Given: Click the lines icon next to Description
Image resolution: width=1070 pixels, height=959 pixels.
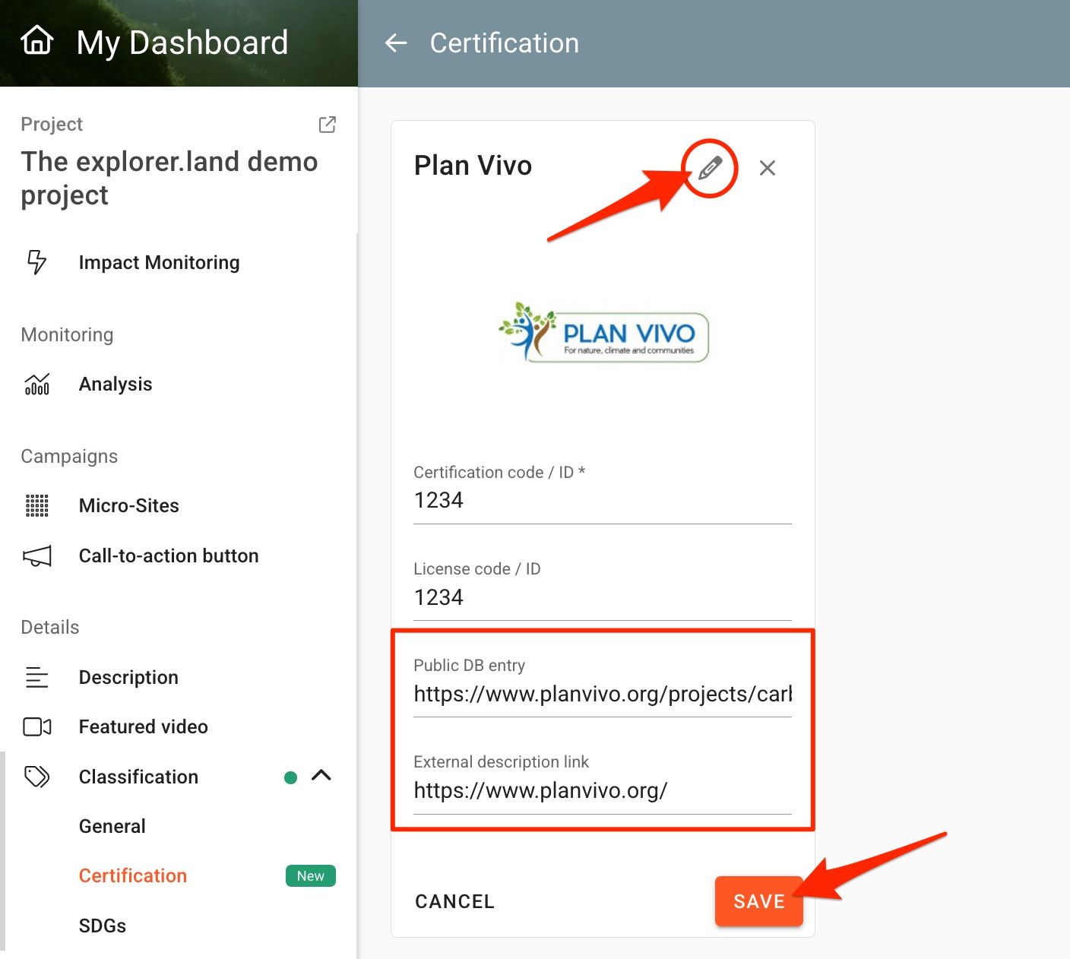Looking at the screenshot, I should (x=37, y=677).
